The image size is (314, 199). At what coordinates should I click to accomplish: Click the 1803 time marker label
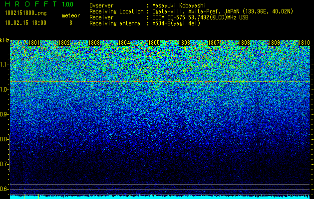94,43
